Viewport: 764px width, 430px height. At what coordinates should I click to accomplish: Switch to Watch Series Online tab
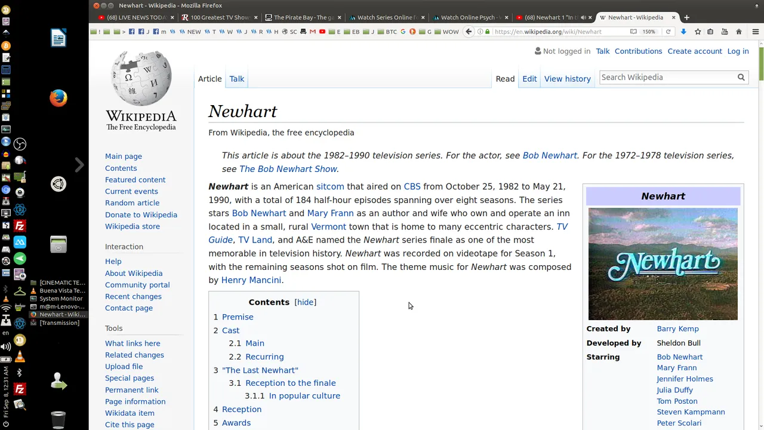[x=387, y=17]
